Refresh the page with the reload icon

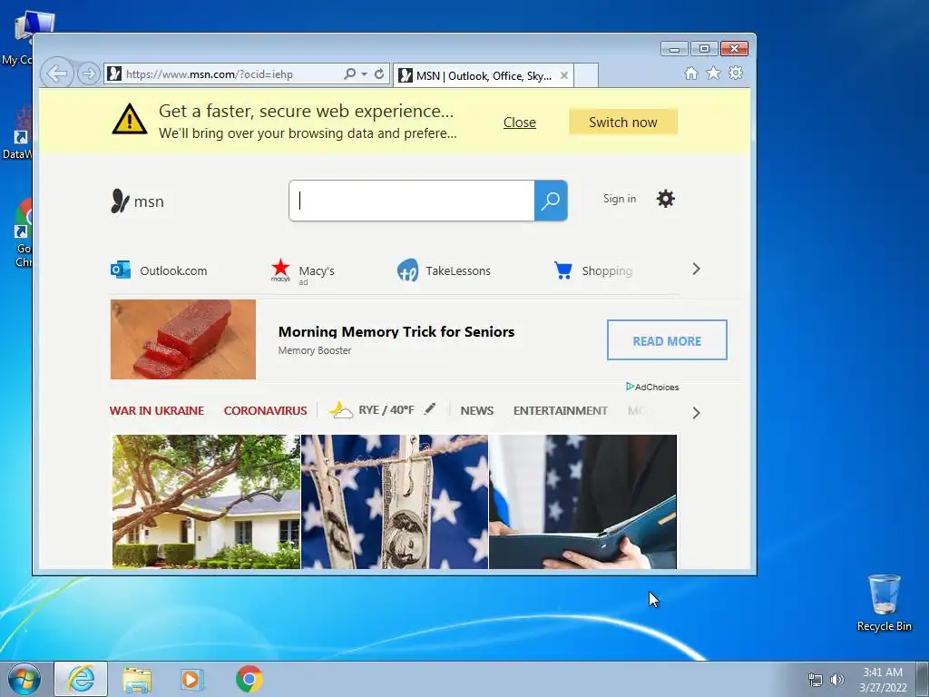pyautogui.click(x=379, y=74)
